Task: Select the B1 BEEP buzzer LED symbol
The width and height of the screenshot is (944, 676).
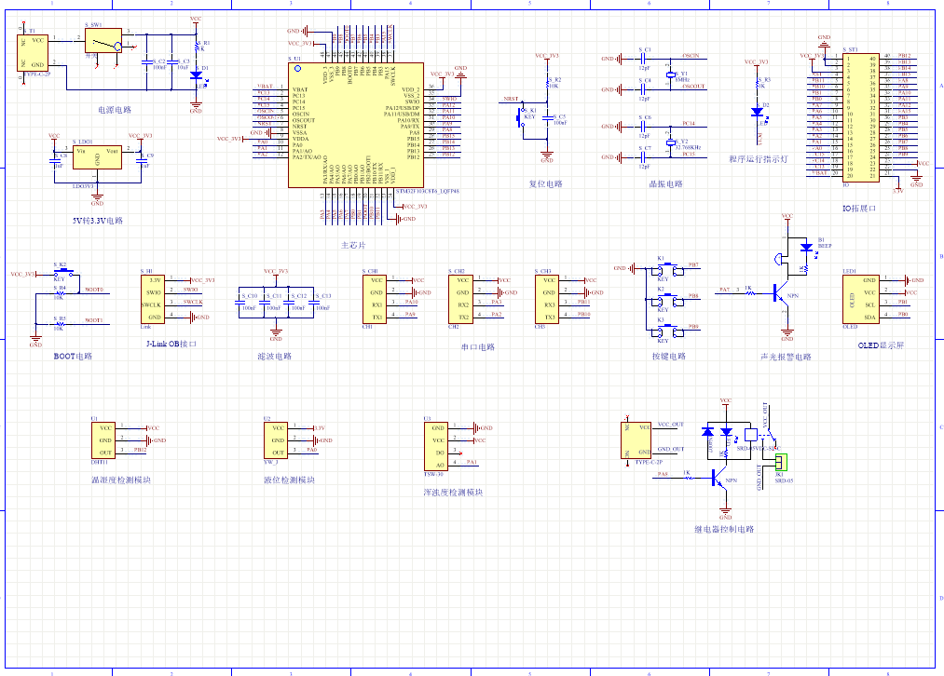Action: 806,248
